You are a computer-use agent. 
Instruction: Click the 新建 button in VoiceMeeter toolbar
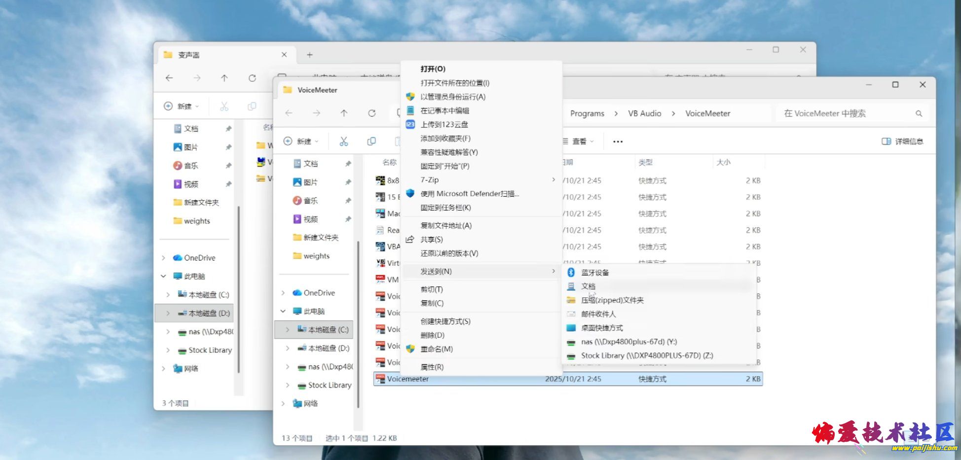coord(301,142)
